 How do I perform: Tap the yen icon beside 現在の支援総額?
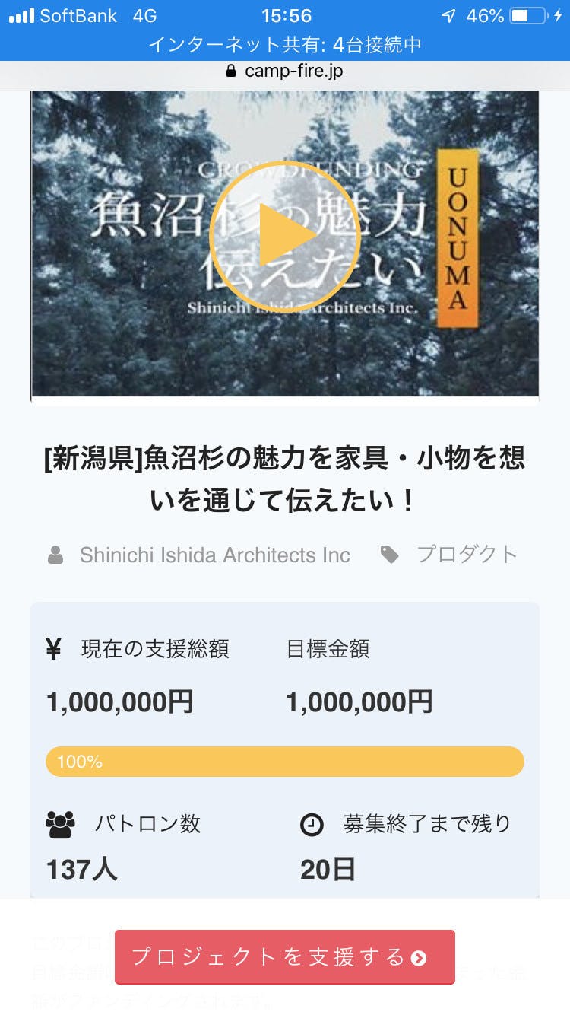pyautogui.click(x=53, y=649)
